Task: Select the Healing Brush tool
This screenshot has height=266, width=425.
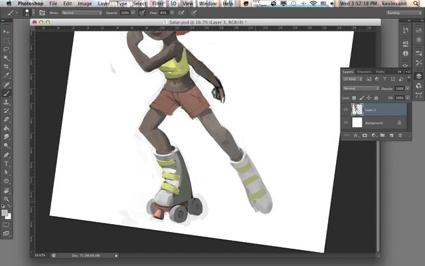Action: [6, 84]
